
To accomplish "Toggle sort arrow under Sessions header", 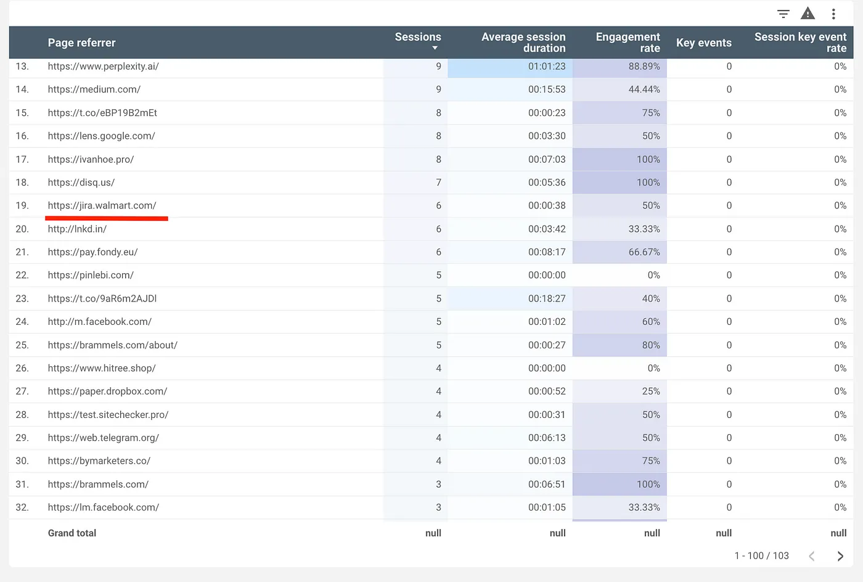I will click(435, 48).
